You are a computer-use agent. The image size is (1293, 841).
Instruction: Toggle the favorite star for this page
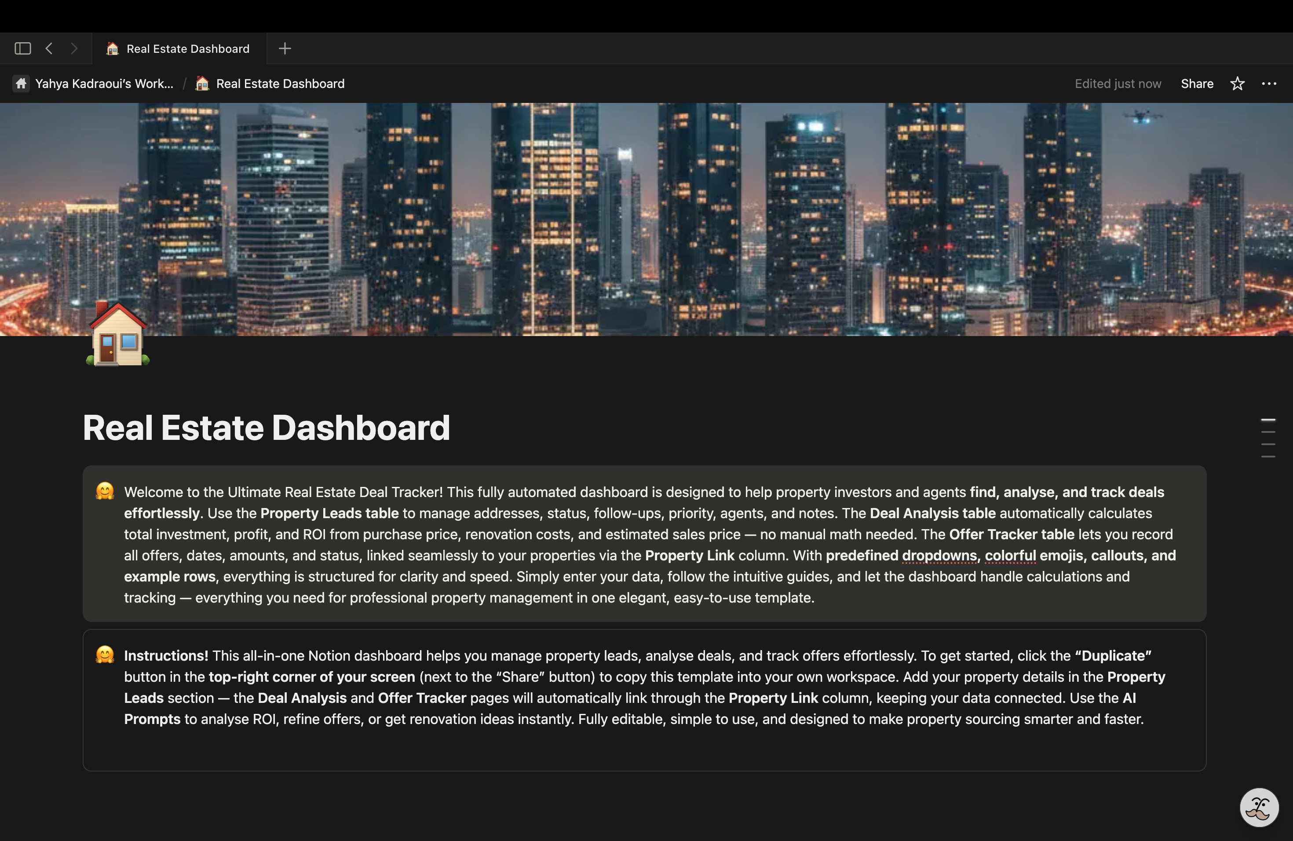click(x=1237, y=83)
